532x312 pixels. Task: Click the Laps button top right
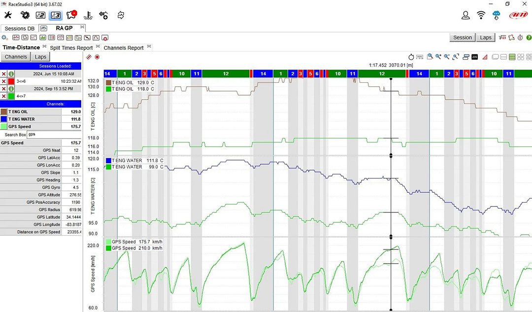(x=486, y=37)
